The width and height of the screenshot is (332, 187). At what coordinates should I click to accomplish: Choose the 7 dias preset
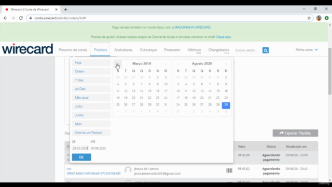click(91, 80)
